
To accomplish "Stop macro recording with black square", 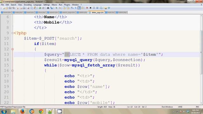I will tap(90, 8).
